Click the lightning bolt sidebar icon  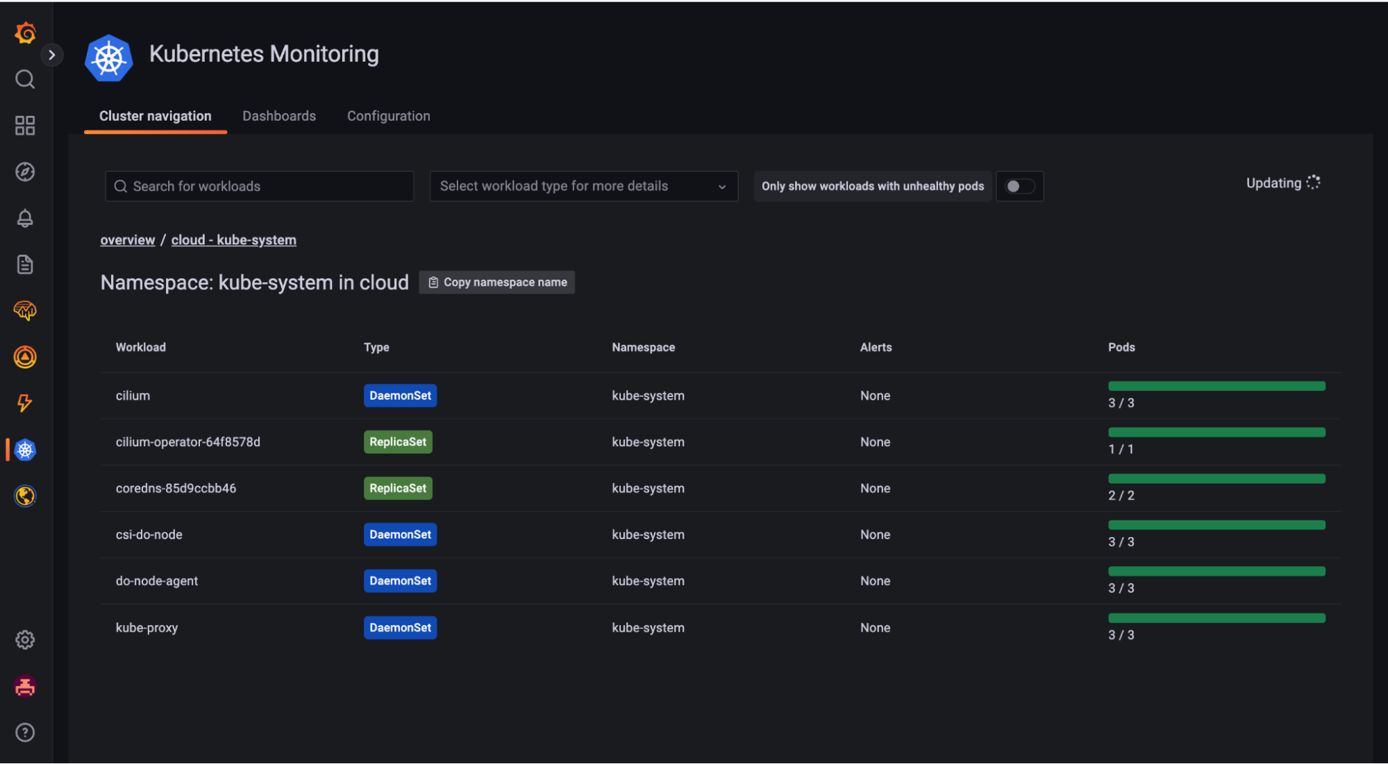click(25, 403)
